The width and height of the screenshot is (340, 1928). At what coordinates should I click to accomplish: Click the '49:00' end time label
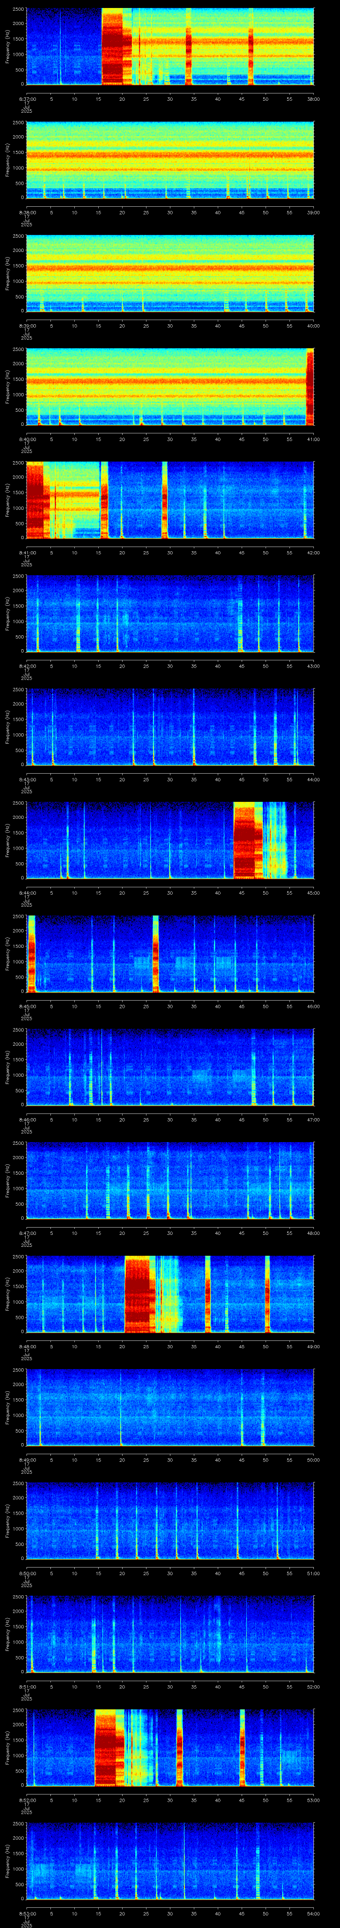tap(314, 1346)
